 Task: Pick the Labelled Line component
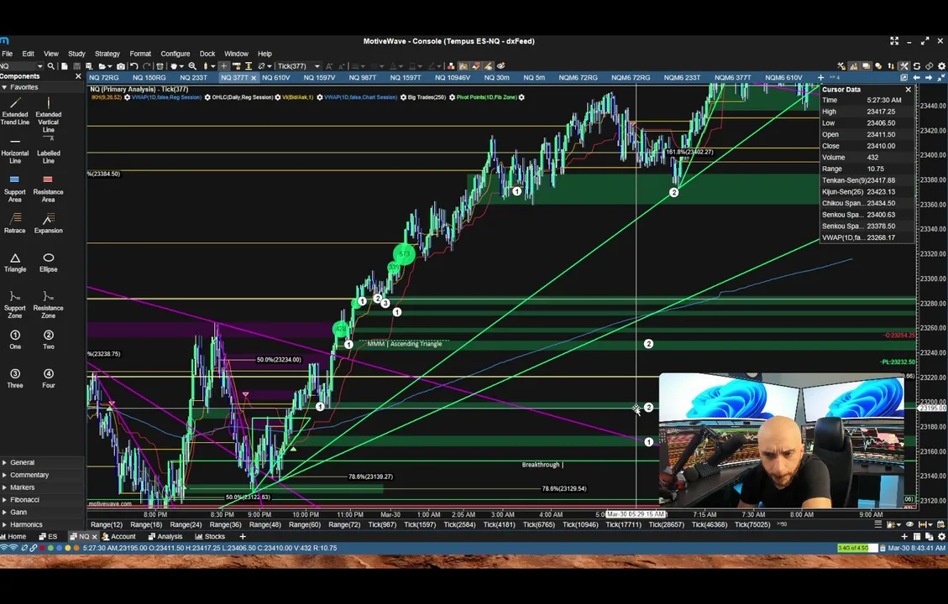tap(49, 150)
